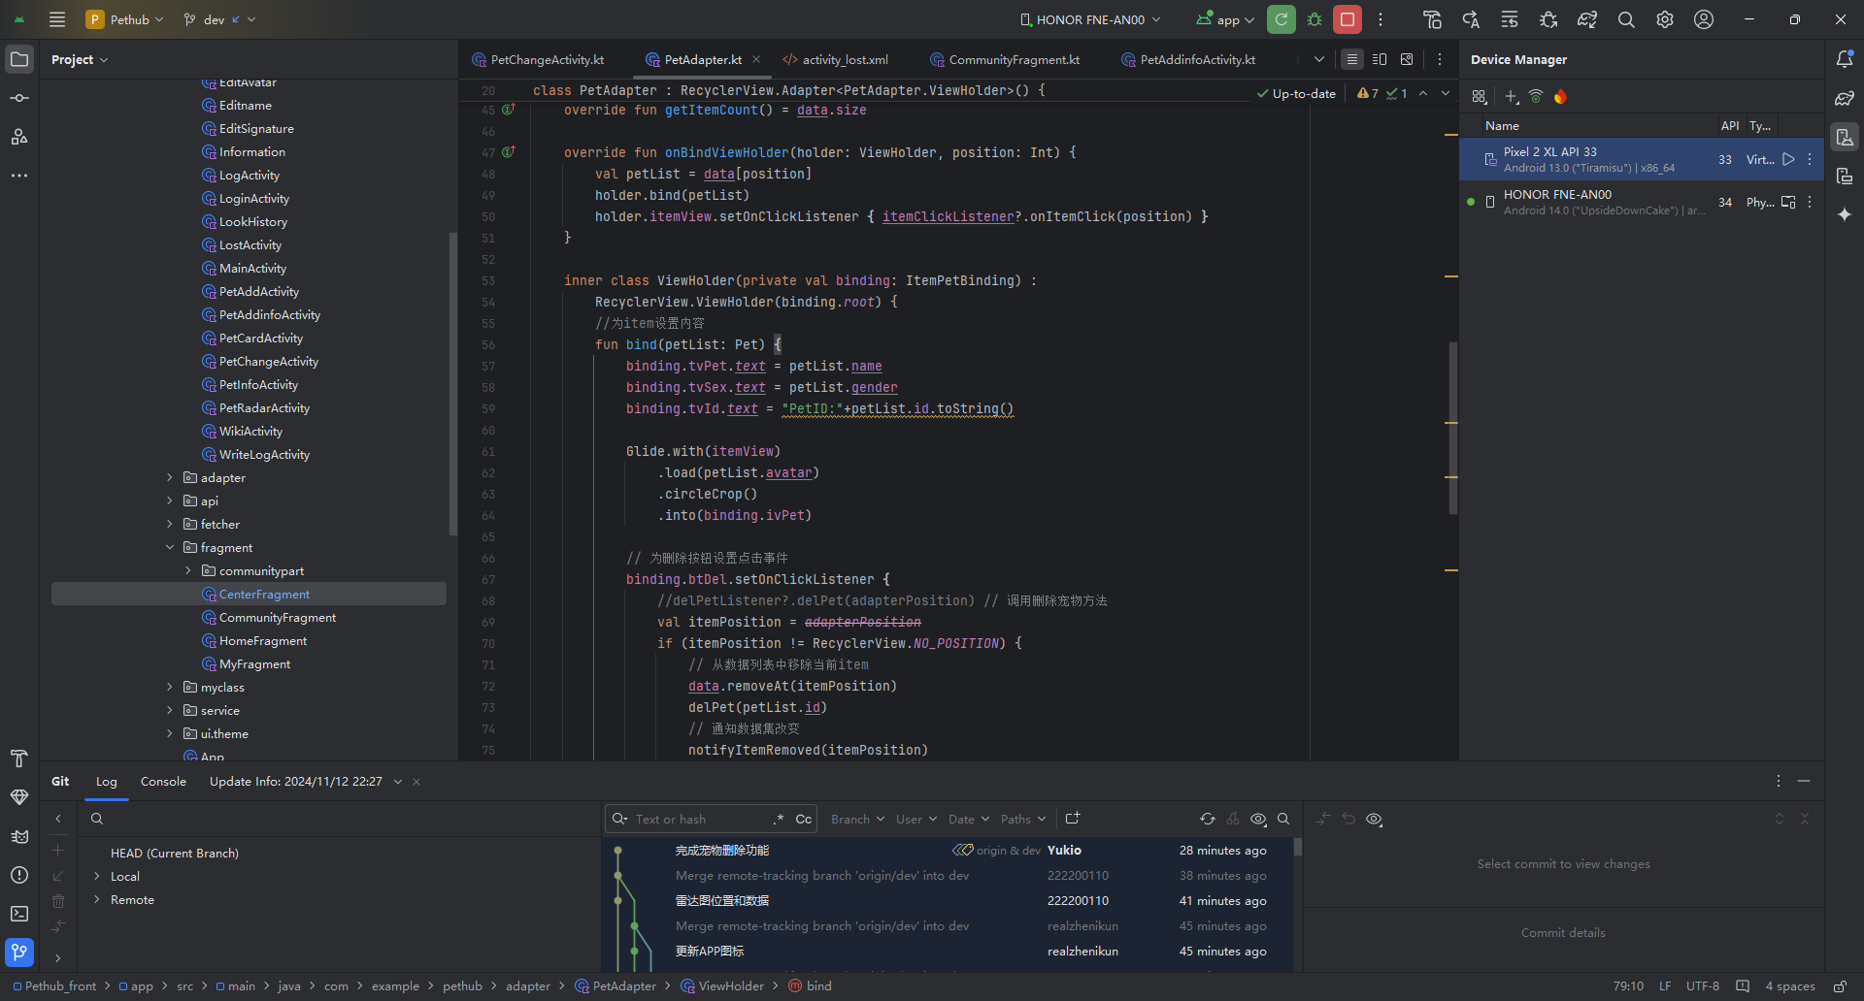Toggle case-sensitive Cc in Git search
1864x1001 pixels.
pos(803,820)
